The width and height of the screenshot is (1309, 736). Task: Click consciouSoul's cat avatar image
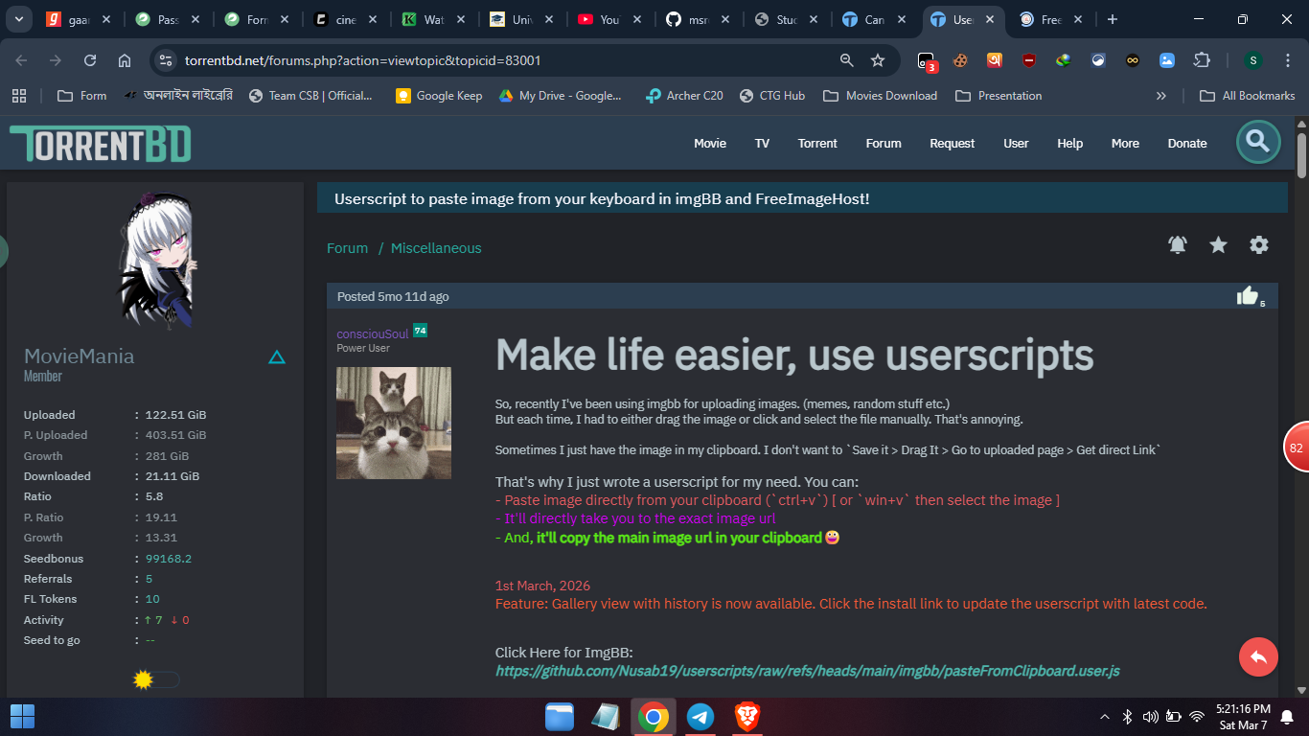point(394,423)
